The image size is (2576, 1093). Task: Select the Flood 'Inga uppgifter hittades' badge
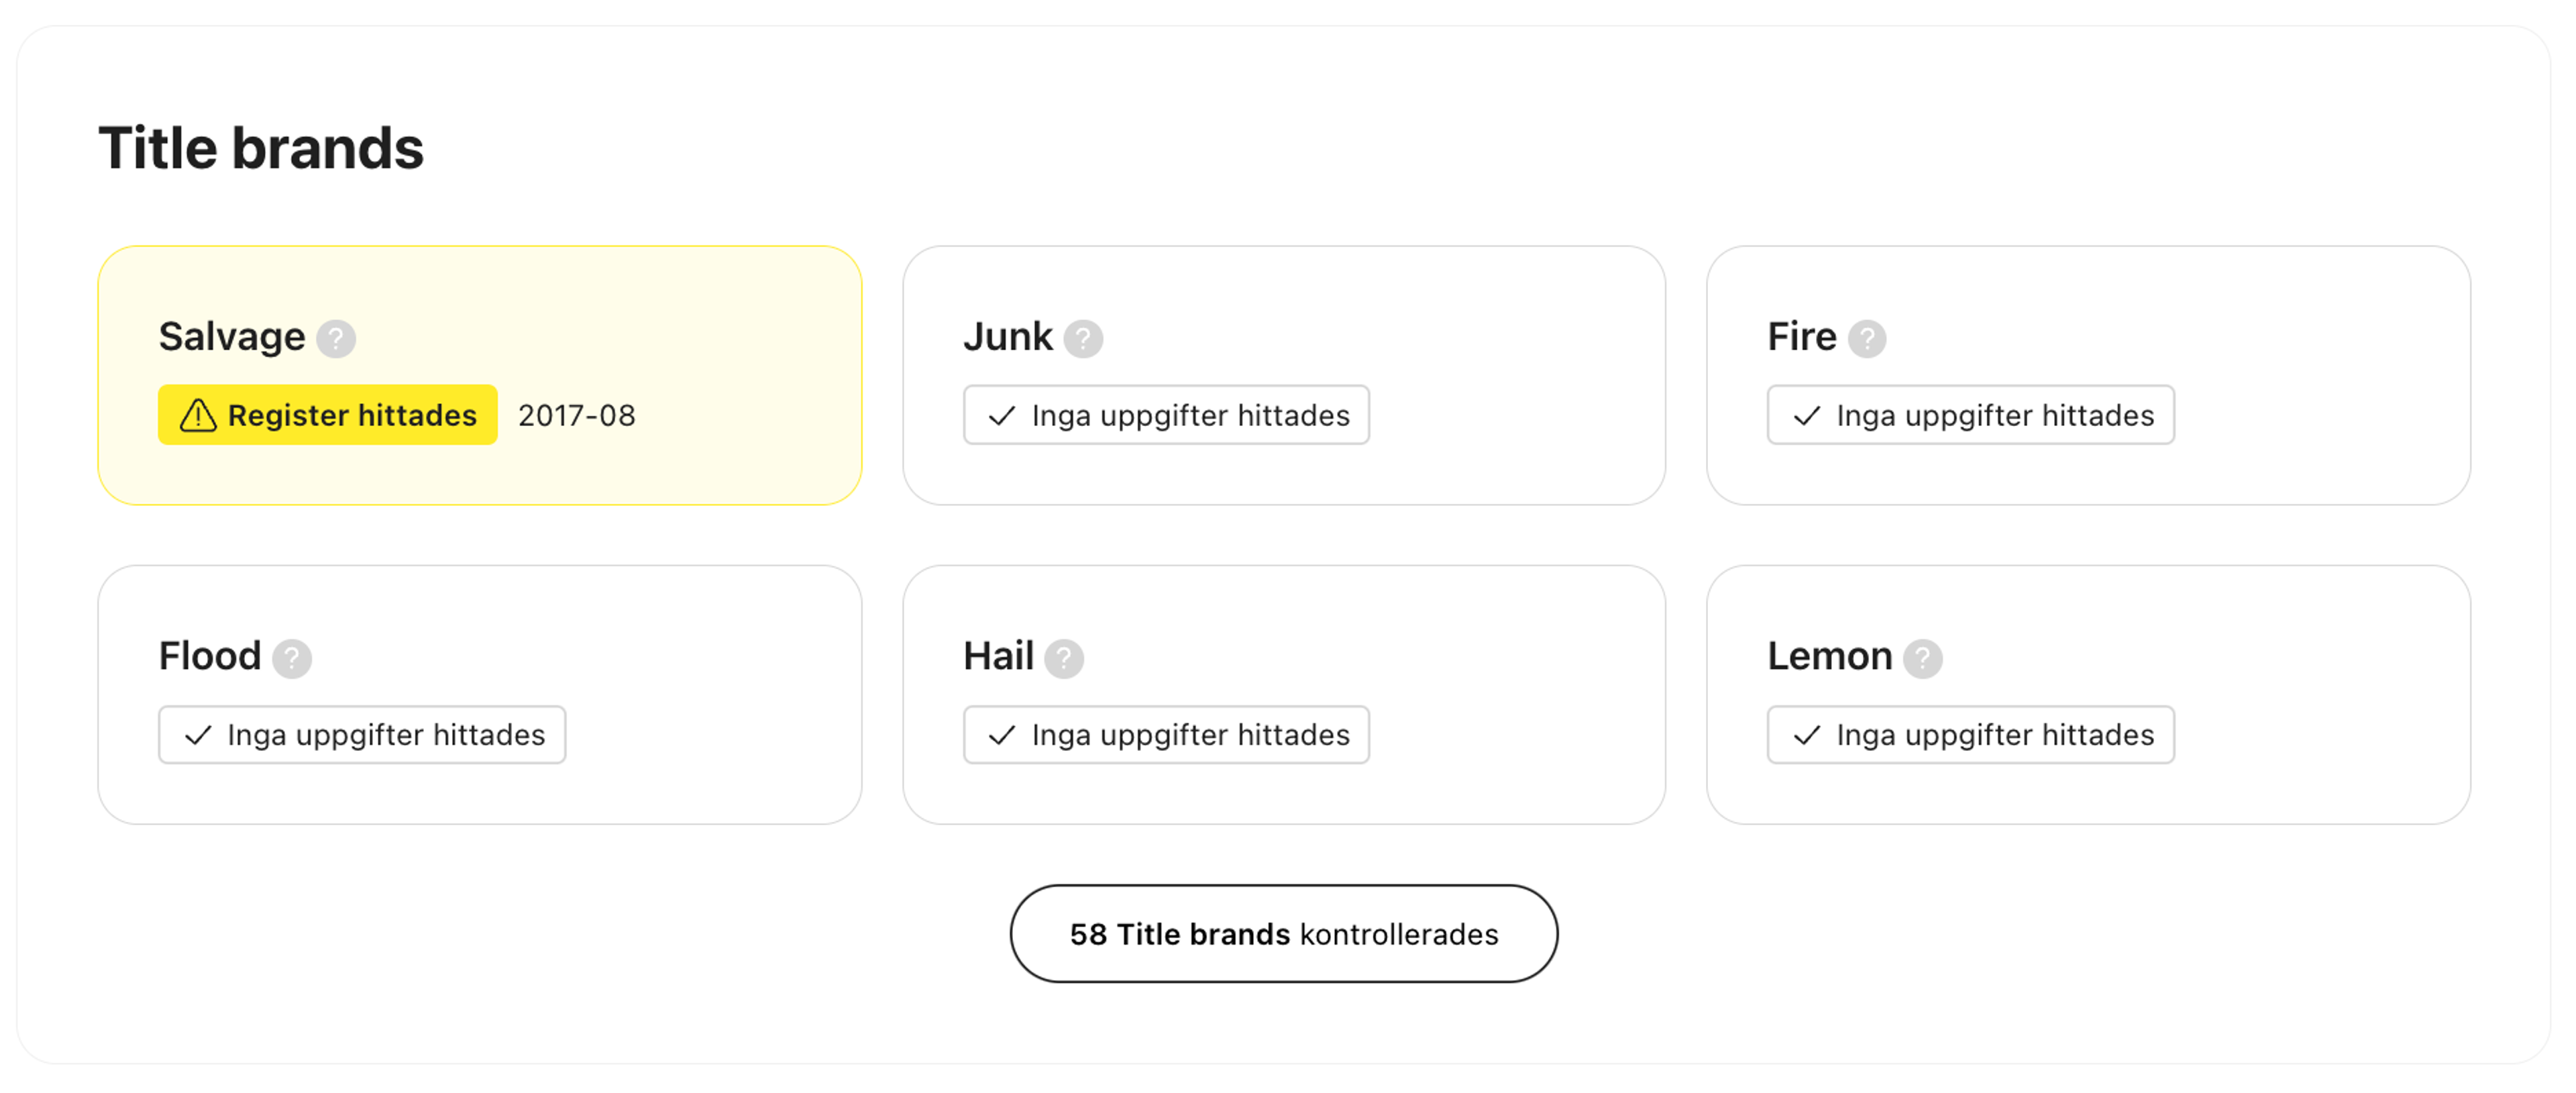(362, 735)
